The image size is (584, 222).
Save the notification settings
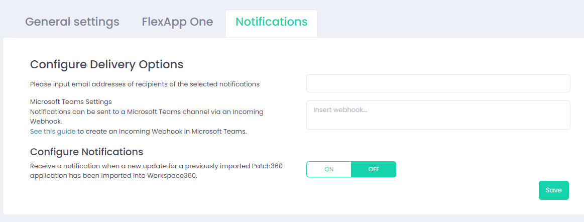coord(553,190)
